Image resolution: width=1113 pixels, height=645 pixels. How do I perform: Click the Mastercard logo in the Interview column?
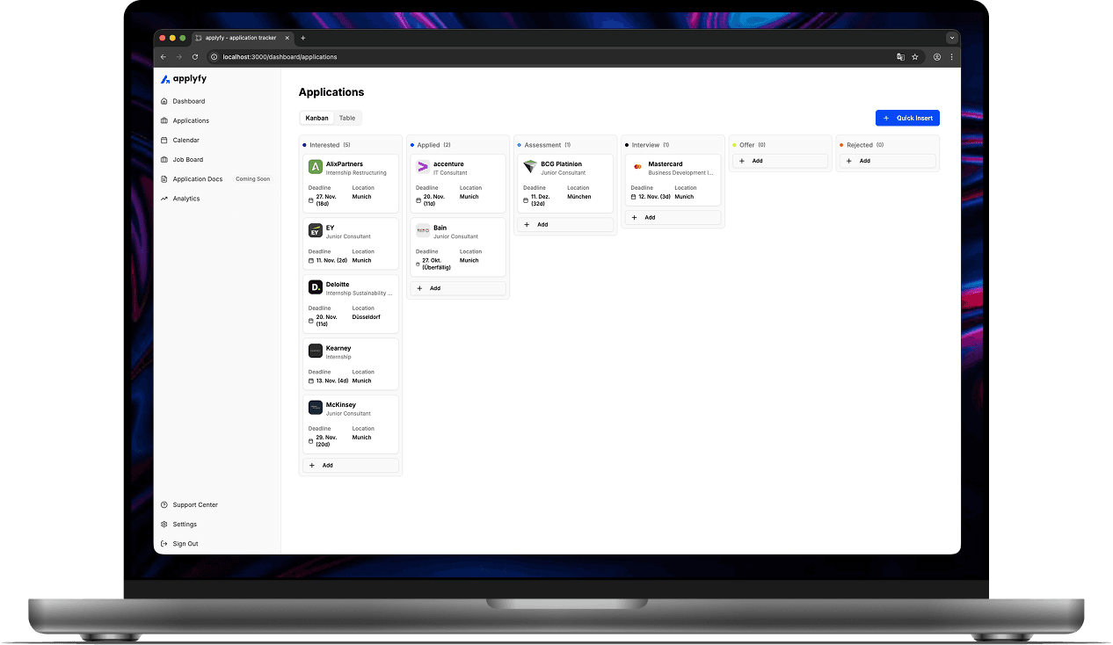pyautogui.click(x=637, y=167)
